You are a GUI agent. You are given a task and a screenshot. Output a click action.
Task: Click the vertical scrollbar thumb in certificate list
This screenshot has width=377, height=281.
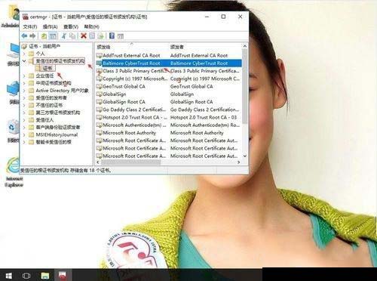tap(244, 86)
